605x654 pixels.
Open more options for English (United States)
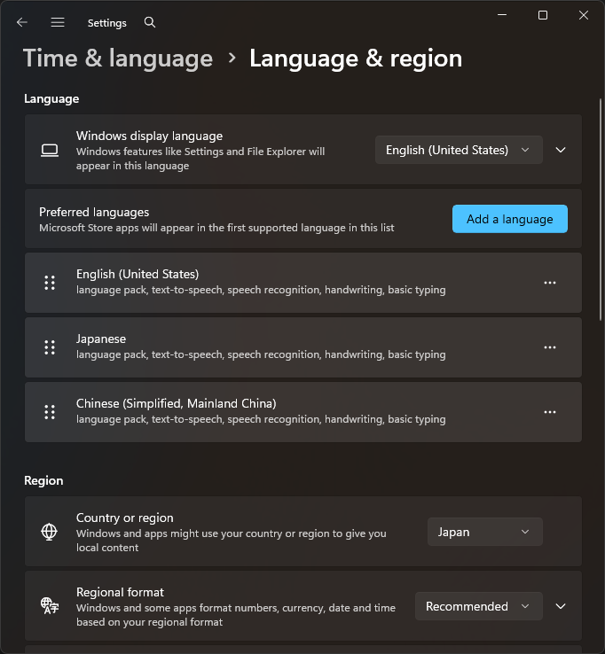[x=550, y=283]
